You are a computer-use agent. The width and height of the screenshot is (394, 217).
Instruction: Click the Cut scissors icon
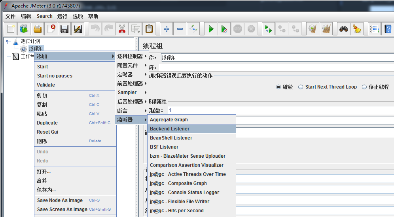point(122,29)
